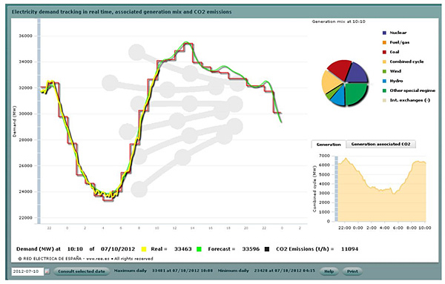Switch to the Generation tab
The width and height of the screenshot is (445, 284).
[x=329, y=145]
